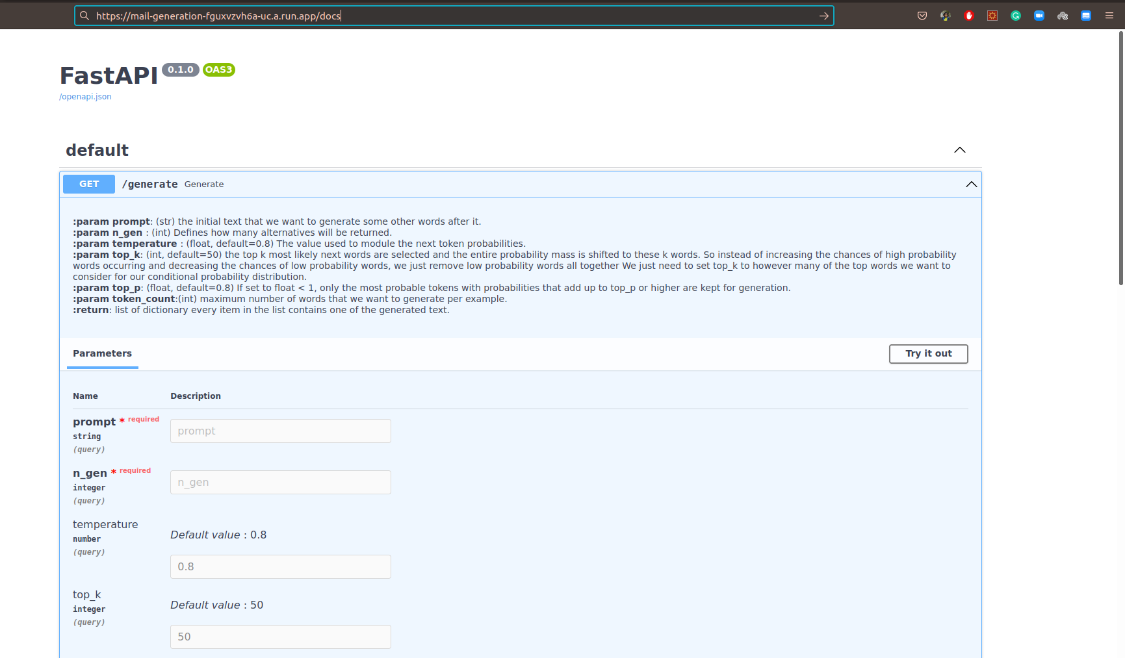Open the profile avatar extension in browser toolbar
The height and width of the screenshot is (658, 1125).
(x=945, y=16)
